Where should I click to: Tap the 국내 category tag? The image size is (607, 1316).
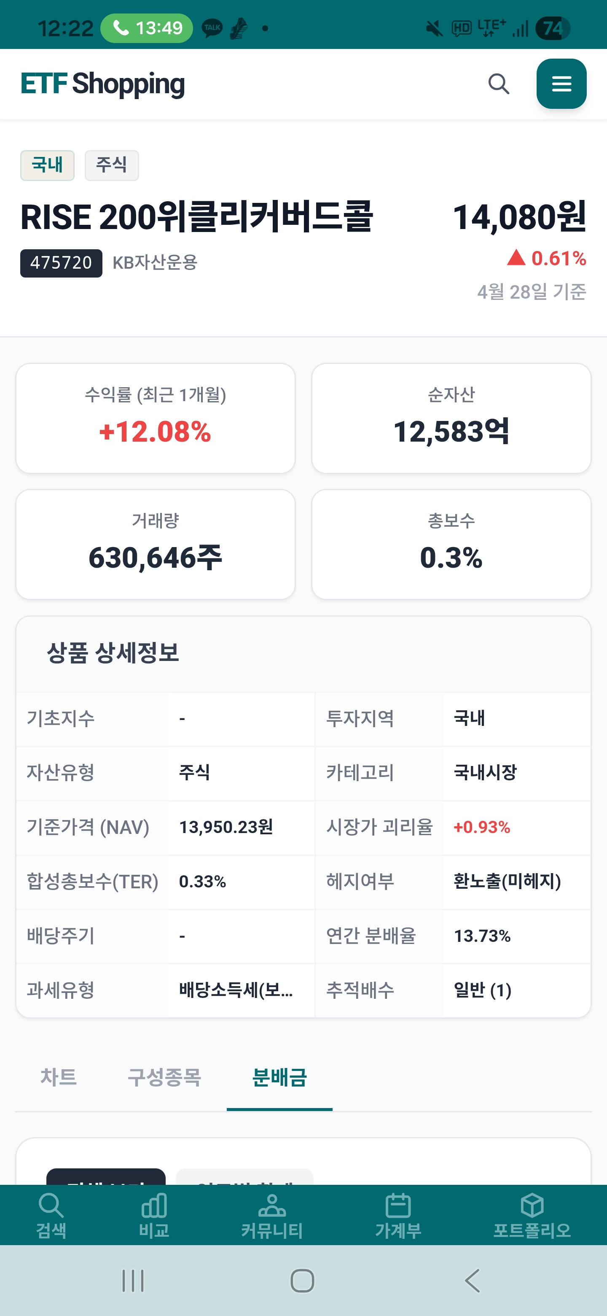click(48, 165)
